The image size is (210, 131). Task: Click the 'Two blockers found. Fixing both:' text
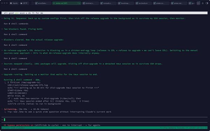point(23,29)
